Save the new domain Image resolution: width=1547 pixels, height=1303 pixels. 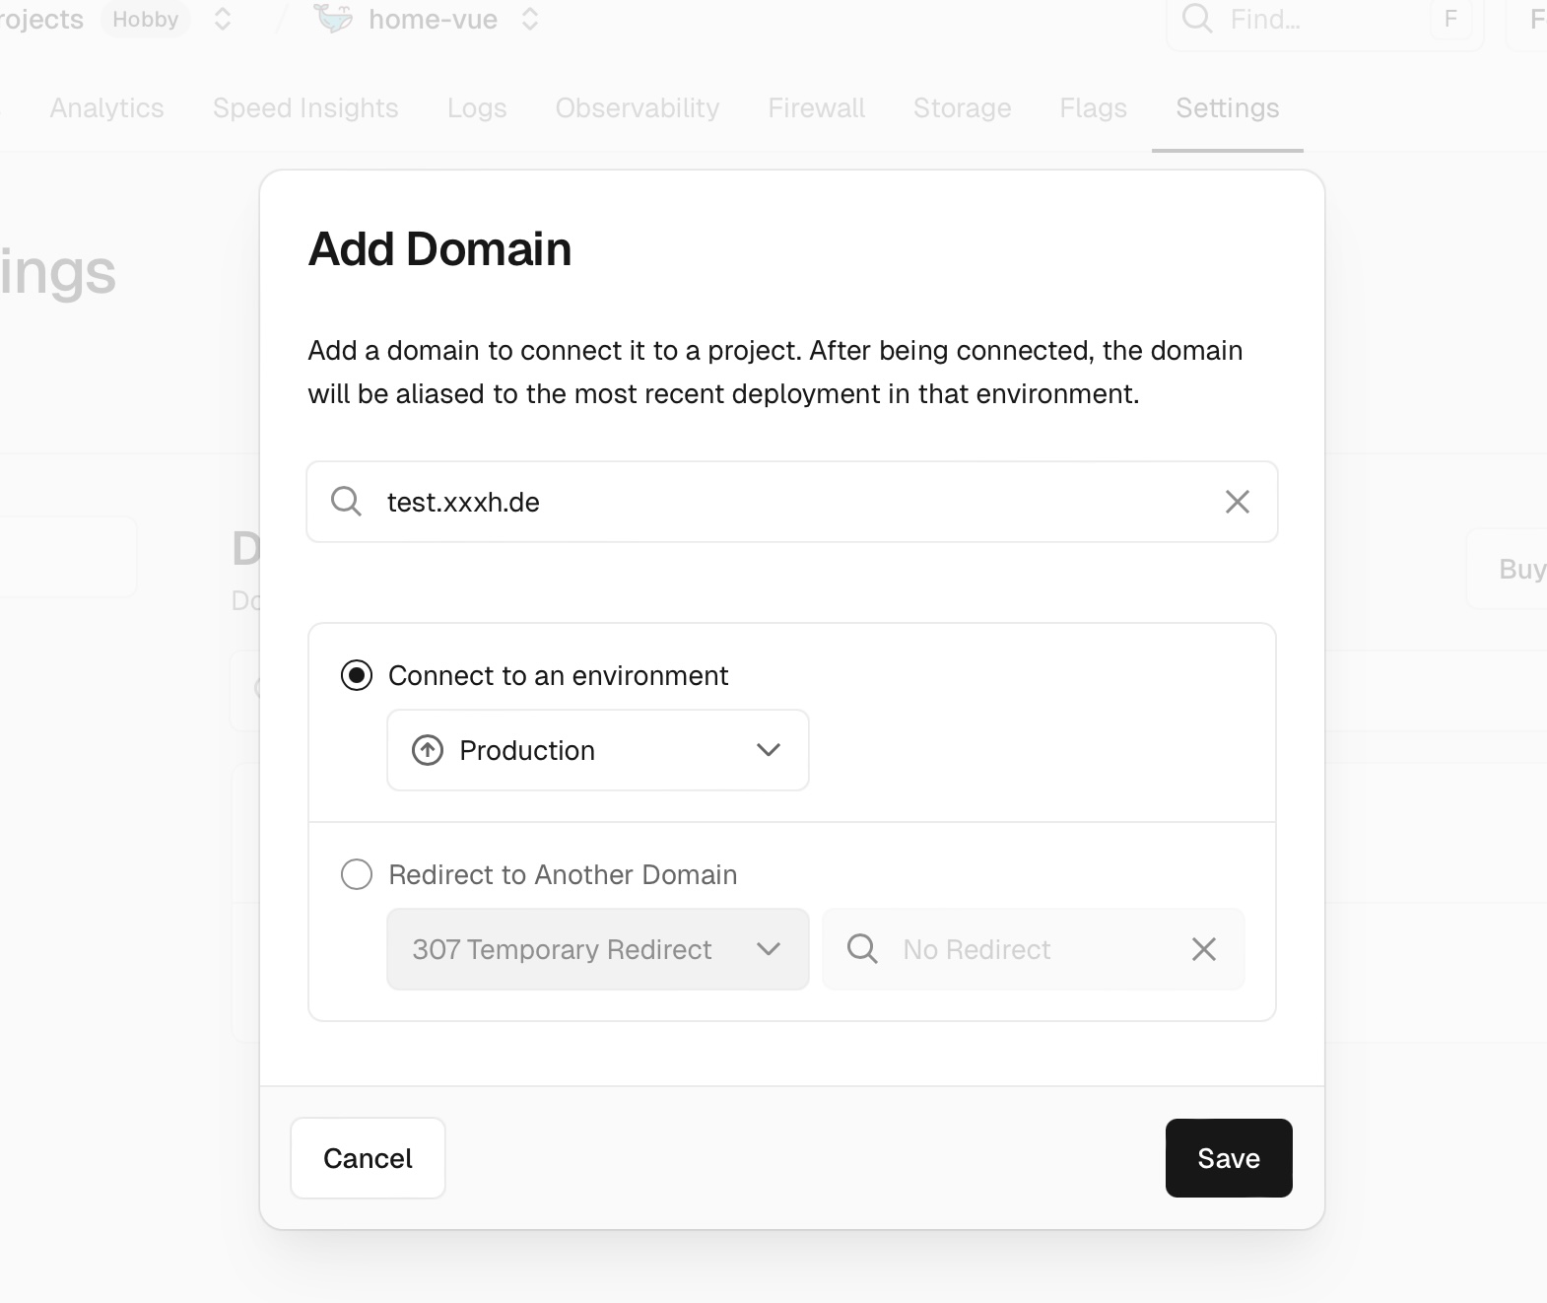1228,1158
